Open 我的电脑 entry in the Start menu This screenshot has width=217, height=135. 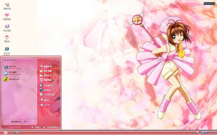pos(46,80)
